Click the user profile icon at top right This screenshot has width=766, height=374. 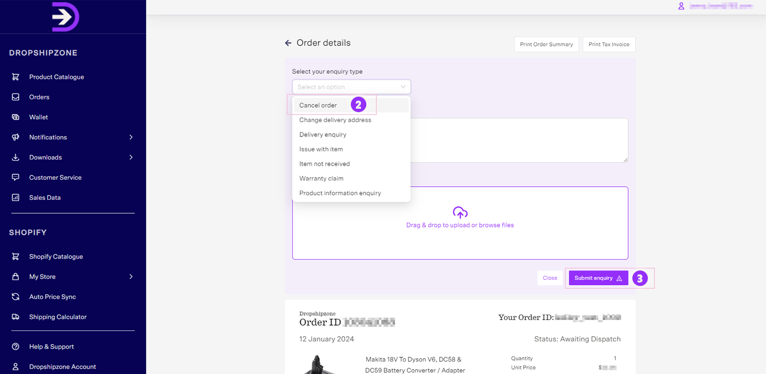pos(681,6)
